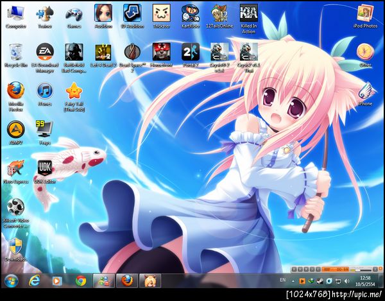Launch the Audition game shortcut

click(x=103, y=17)
